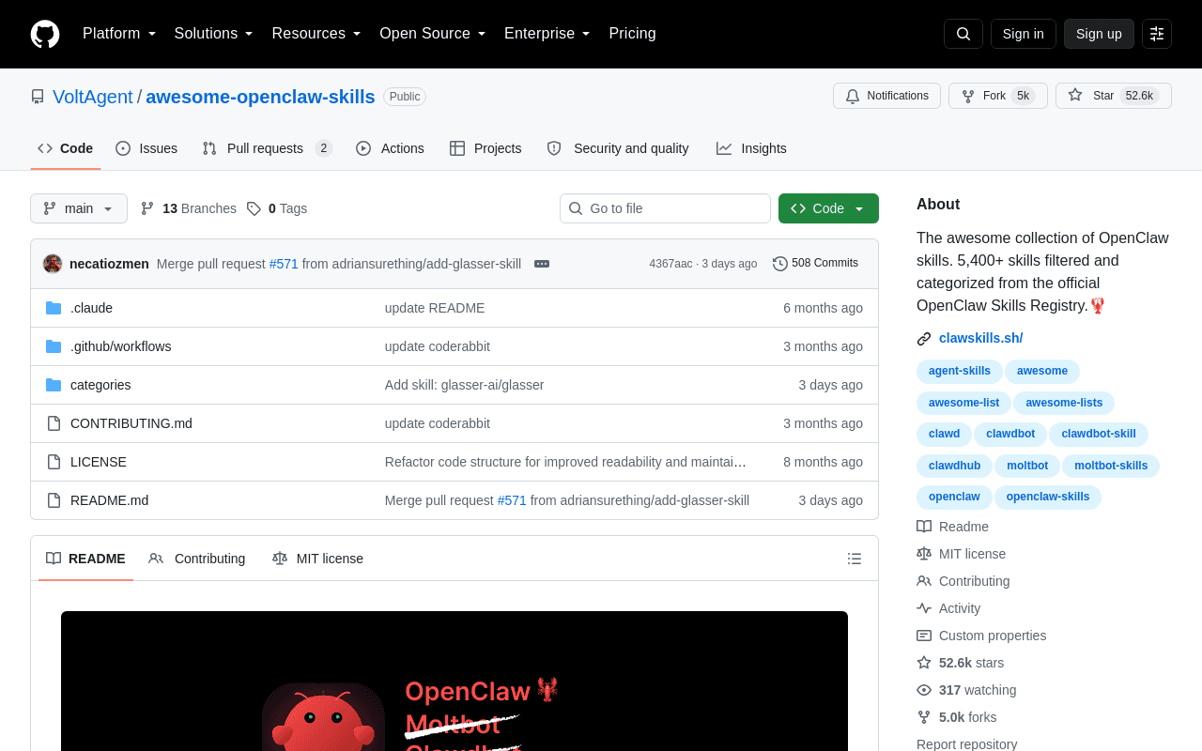Select the Contributing tab in README panel
This screenshot has width=1202, height=751.
coord(197,559)
